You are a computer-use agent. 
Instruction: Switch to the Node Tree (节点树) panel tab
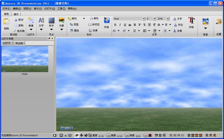(x=19, y=43)
